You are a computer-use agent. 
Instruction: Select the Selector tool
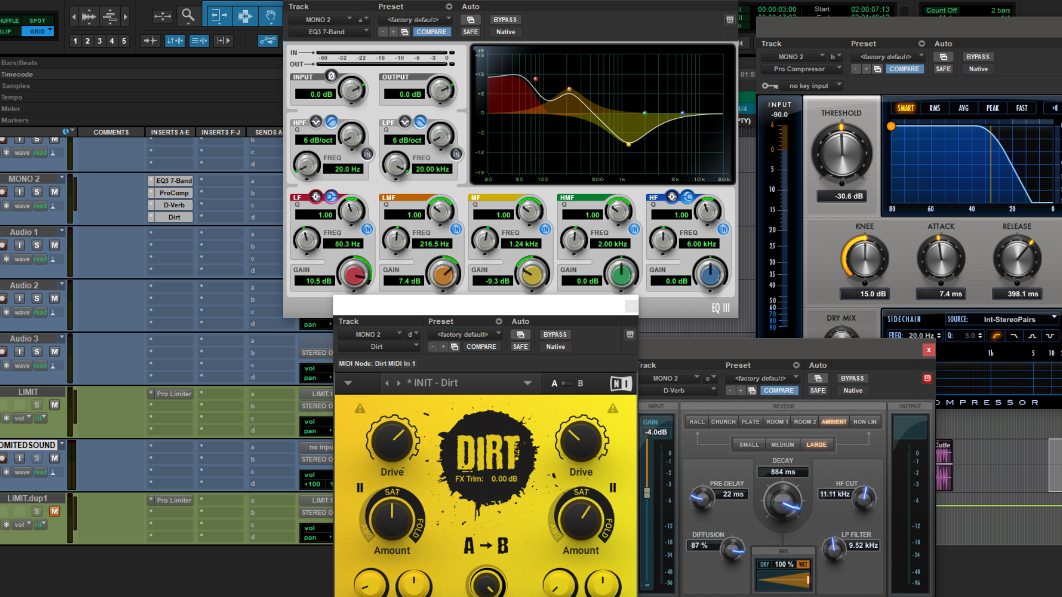(x=244, y=15)
